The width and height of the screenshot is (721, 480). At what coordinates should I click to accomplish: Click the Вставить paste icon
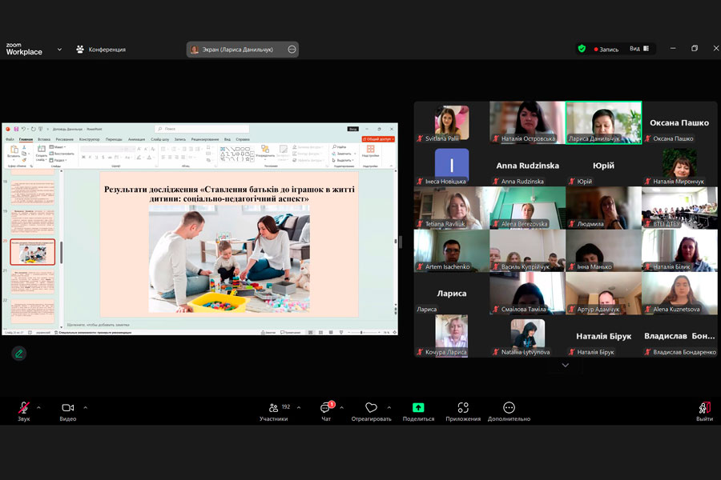[x=14, y=151]
